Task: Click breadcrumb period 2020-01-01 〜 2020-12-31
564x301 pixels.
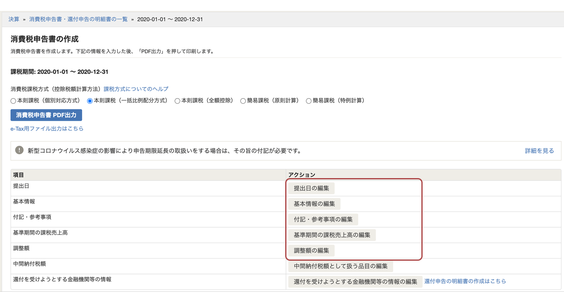Action: [x=170, y=19]
